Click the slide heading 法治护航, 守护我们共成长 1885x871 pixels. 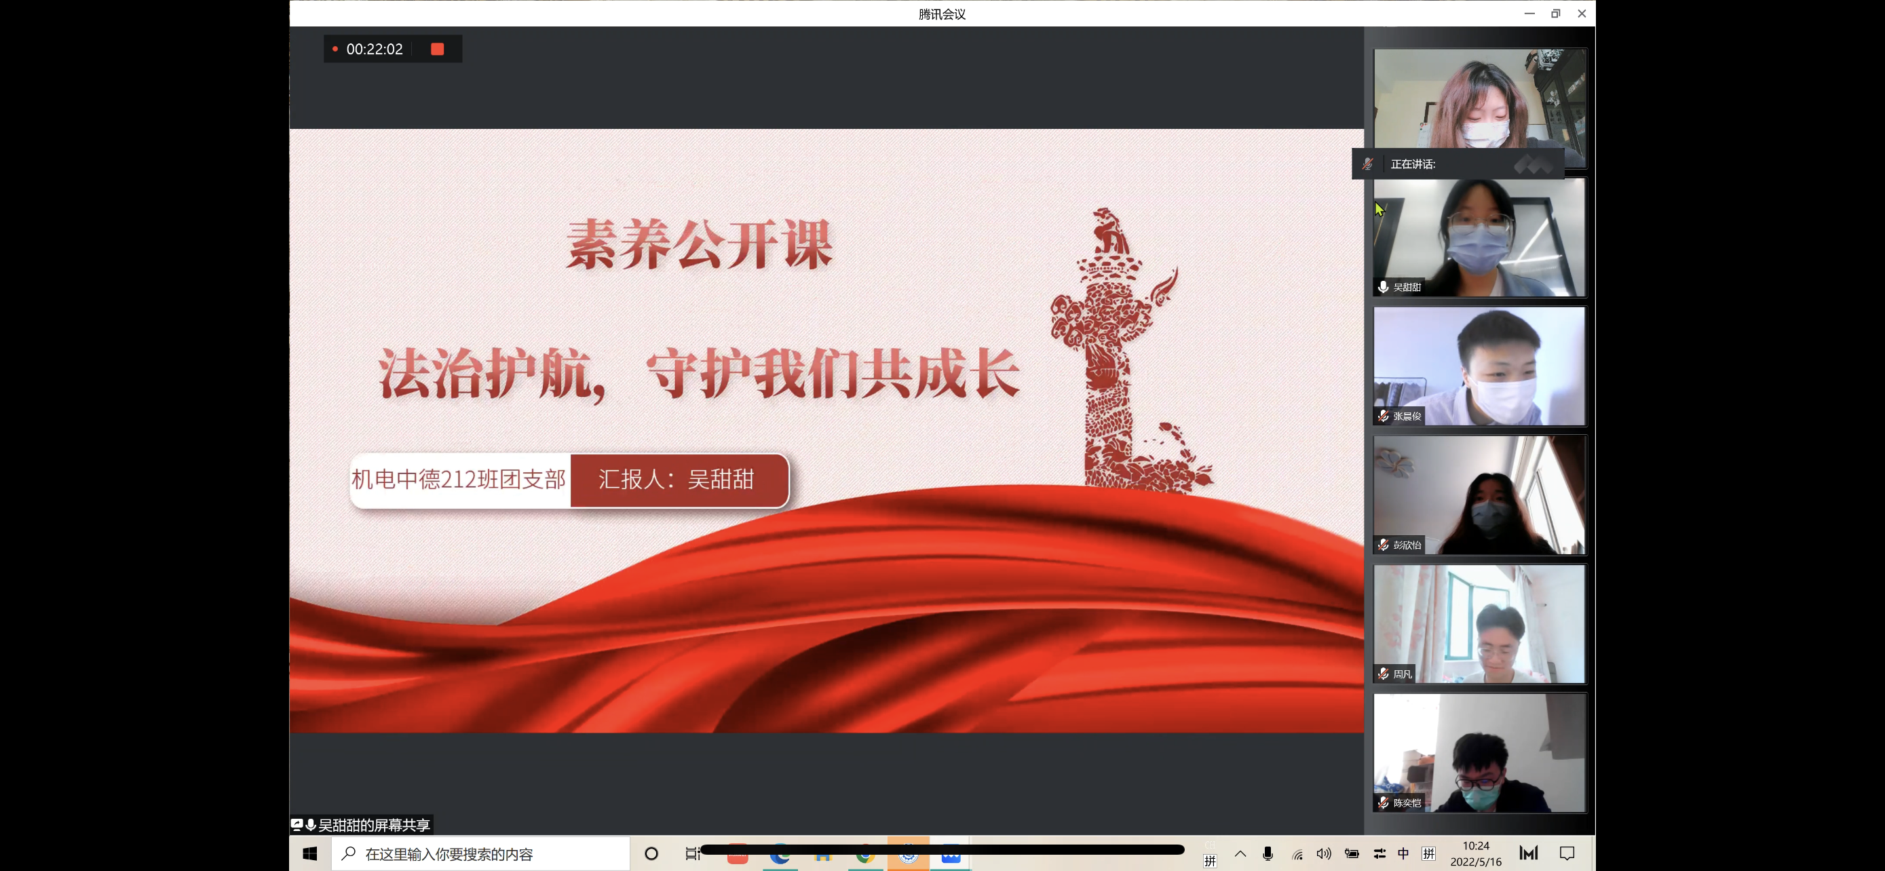point(699,374)
